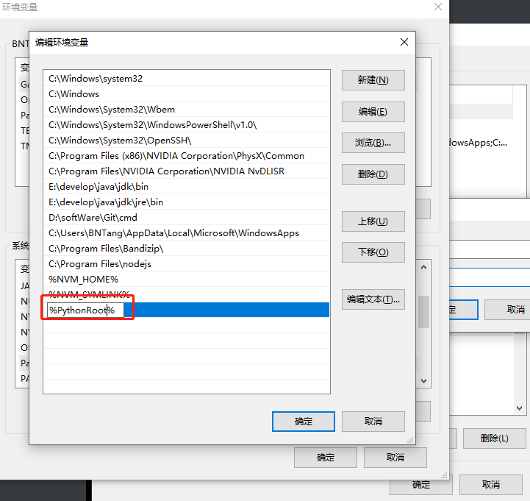This screenshot has height=501, width=530.
Task: Select the E:\develop\java\jdk\bin entry
Action: (x=187, y=187)
